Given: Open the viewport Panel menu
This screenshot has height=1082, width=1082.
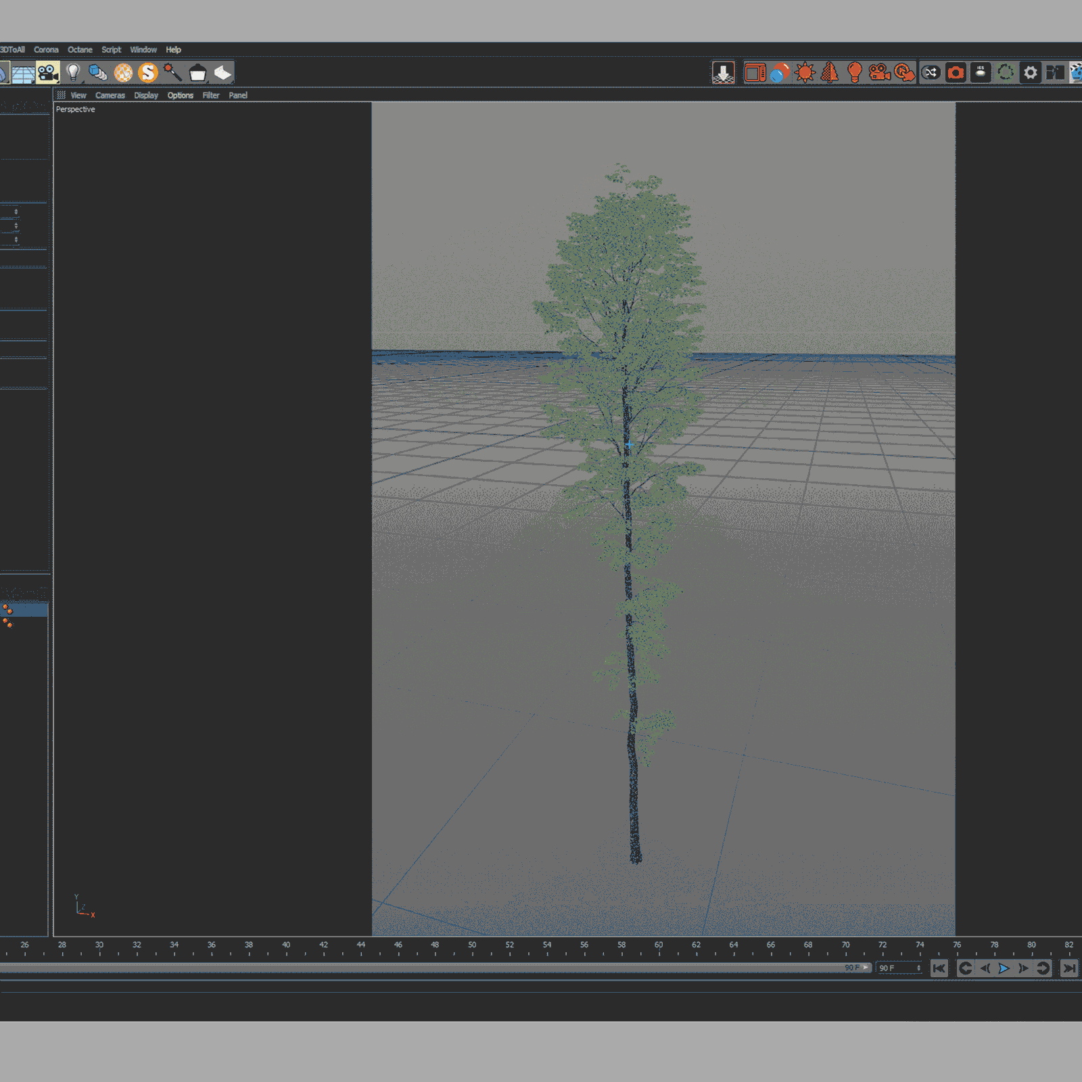Looking at the screenshot, I should (x=238, y=95).
